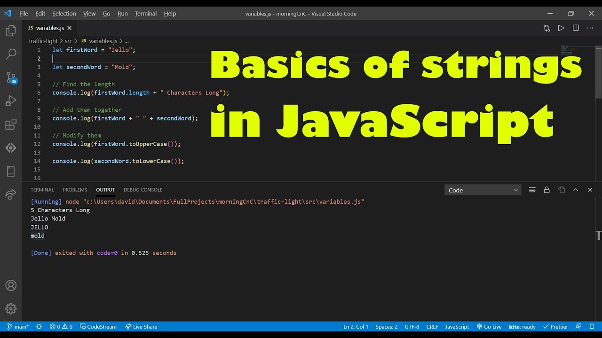Open Source Control with 26 pending changes

tap(11, 77)
